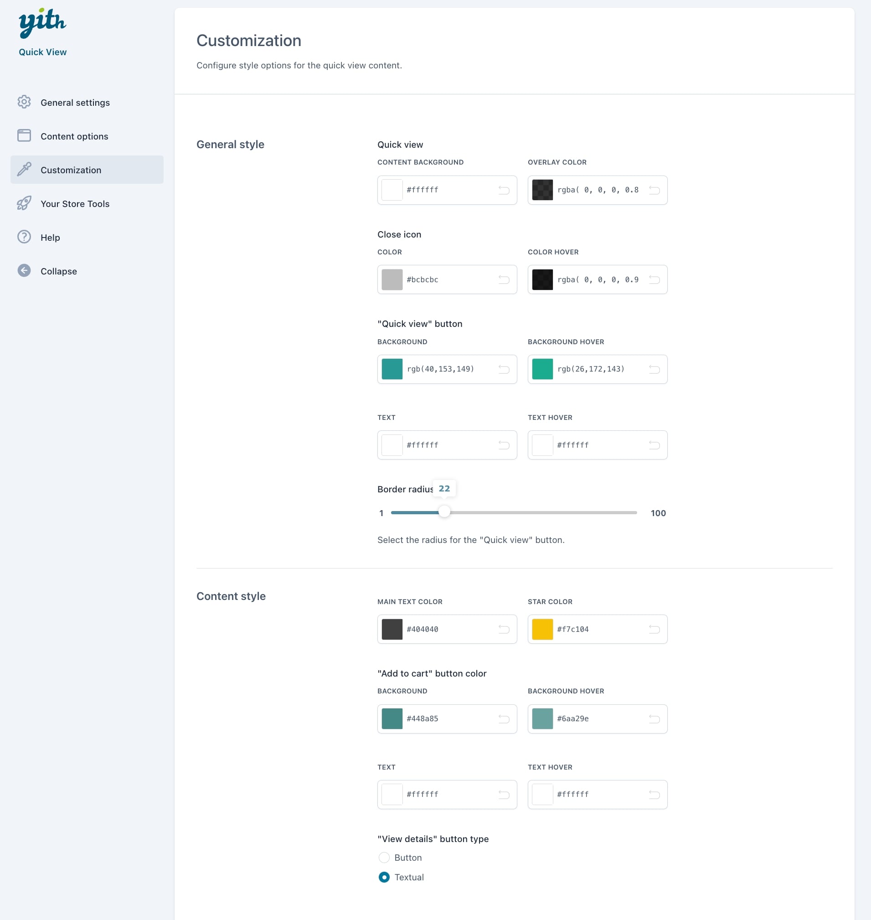Select the Textual radio option

[x=384, y=877]
